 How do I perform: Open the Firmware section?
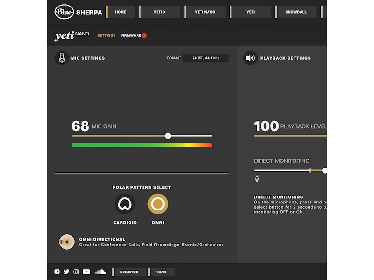point(131,35)
